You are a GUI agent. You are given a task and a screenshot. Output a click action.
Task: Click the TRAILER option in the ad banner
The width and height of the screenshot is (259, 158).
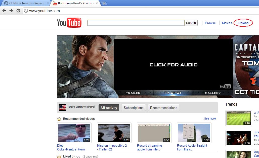133,93
